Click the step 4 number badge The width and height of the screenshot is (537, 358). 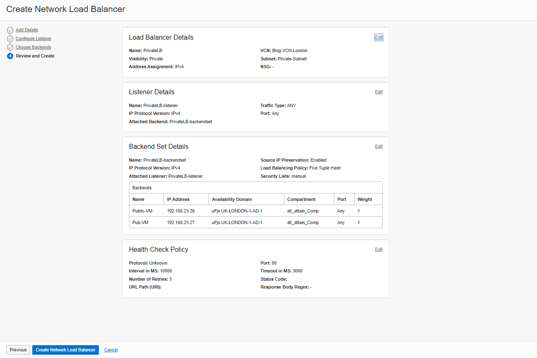click(x=10, y=56)
